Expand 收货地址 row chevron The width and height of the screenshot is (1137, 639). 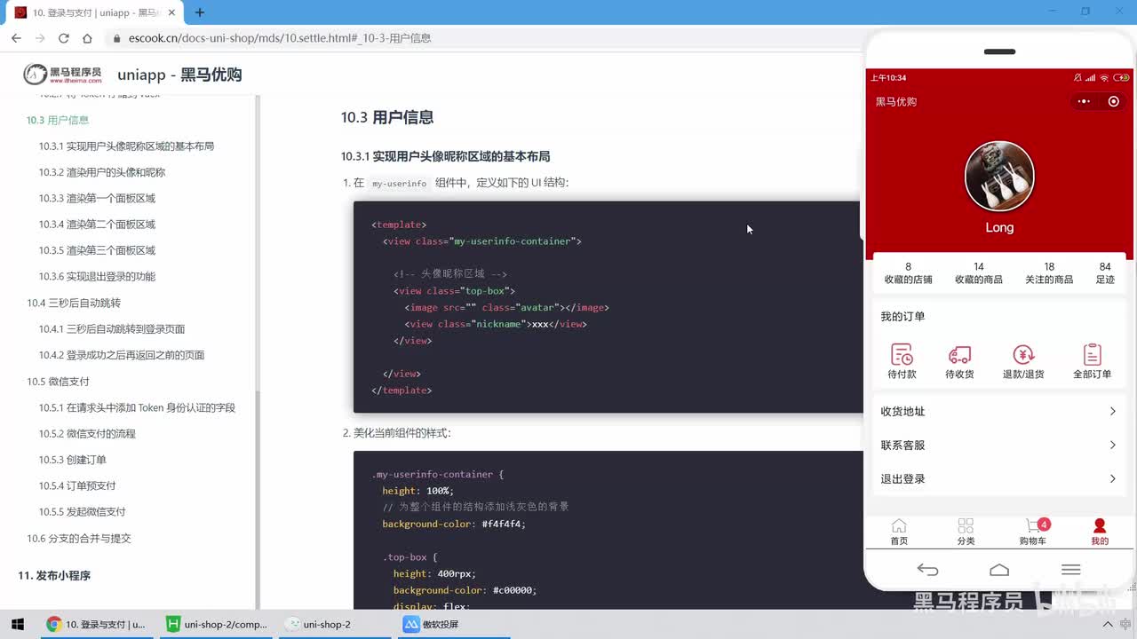(x=1112, y=411)
